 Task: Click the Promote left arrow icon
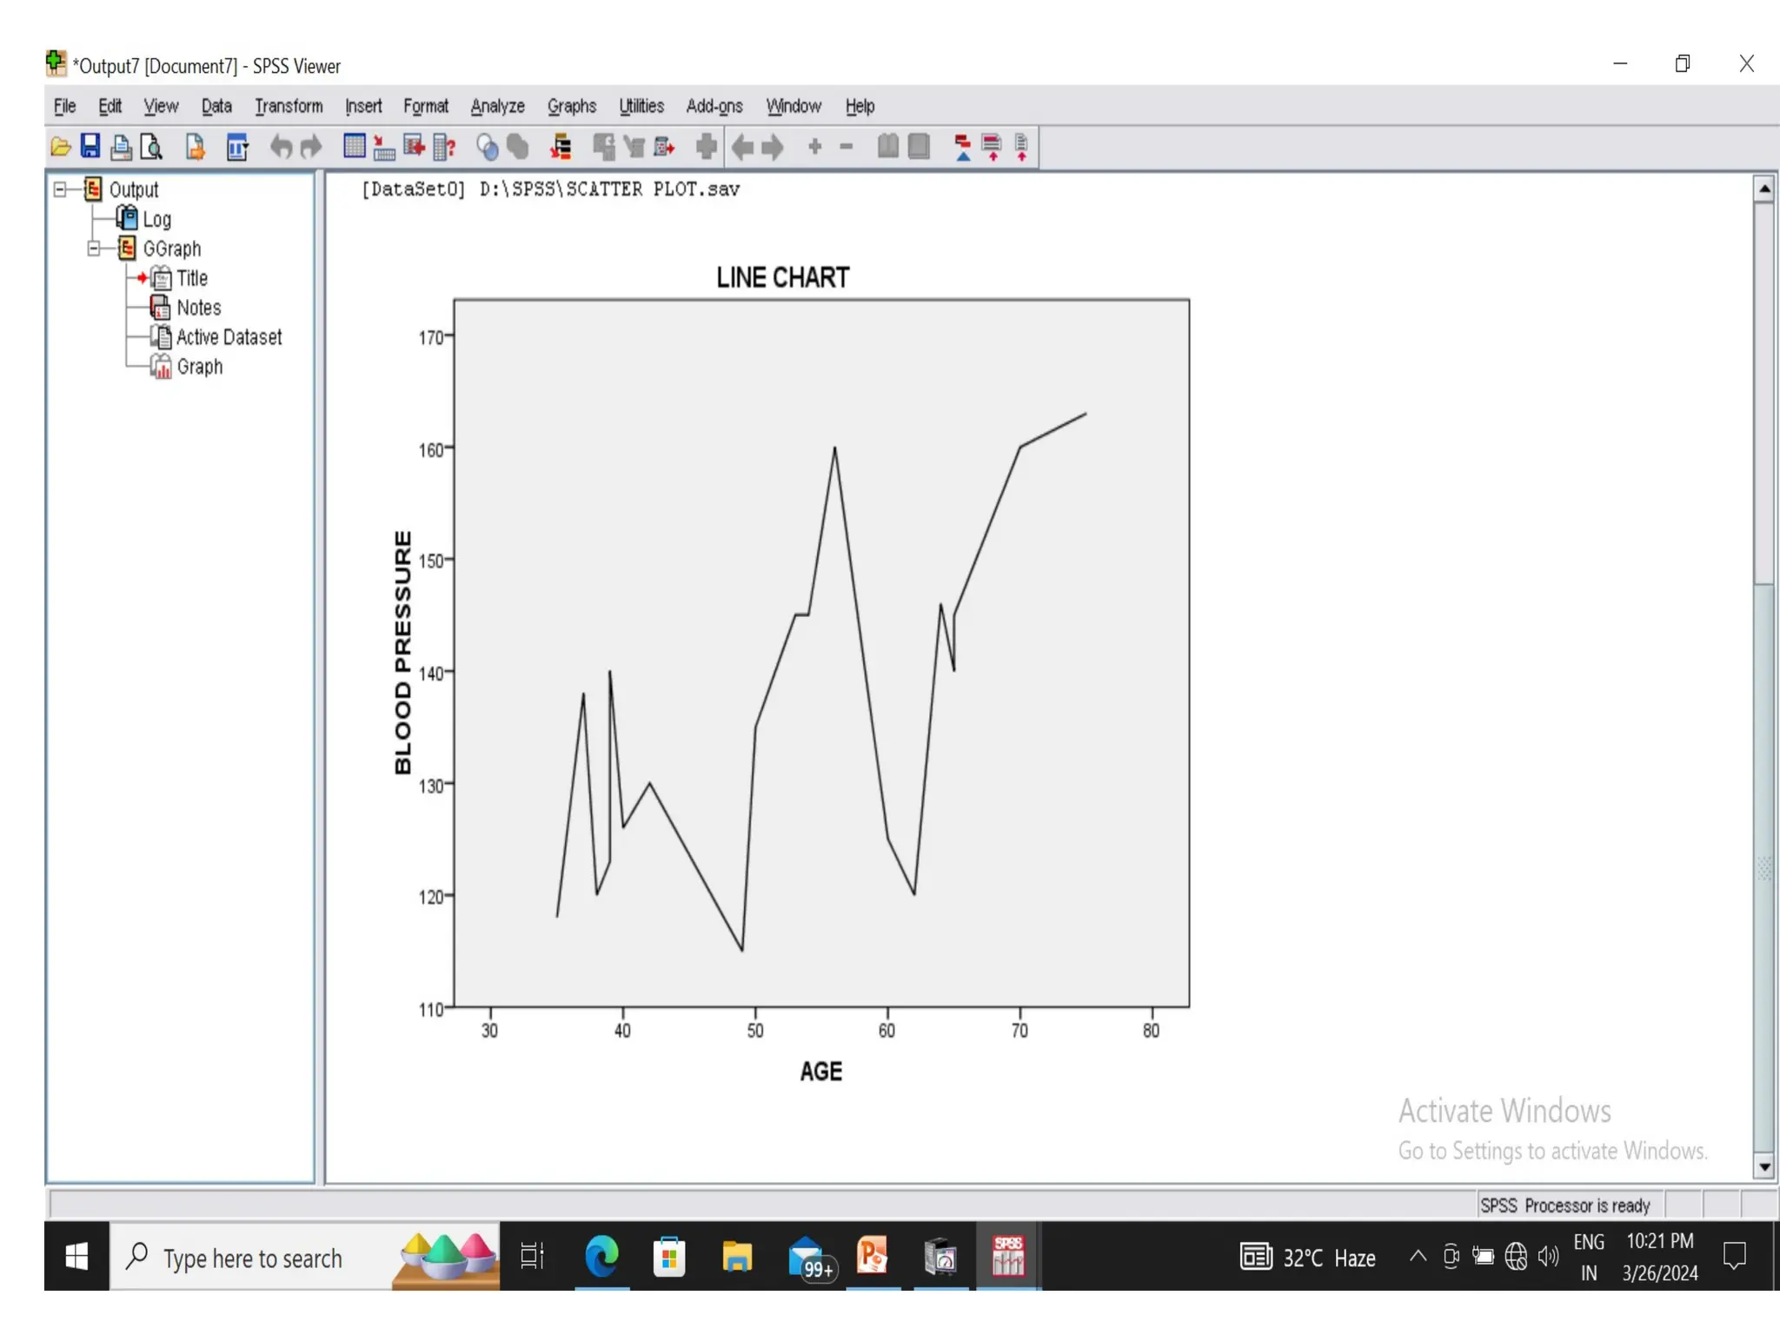pos(742,147)
